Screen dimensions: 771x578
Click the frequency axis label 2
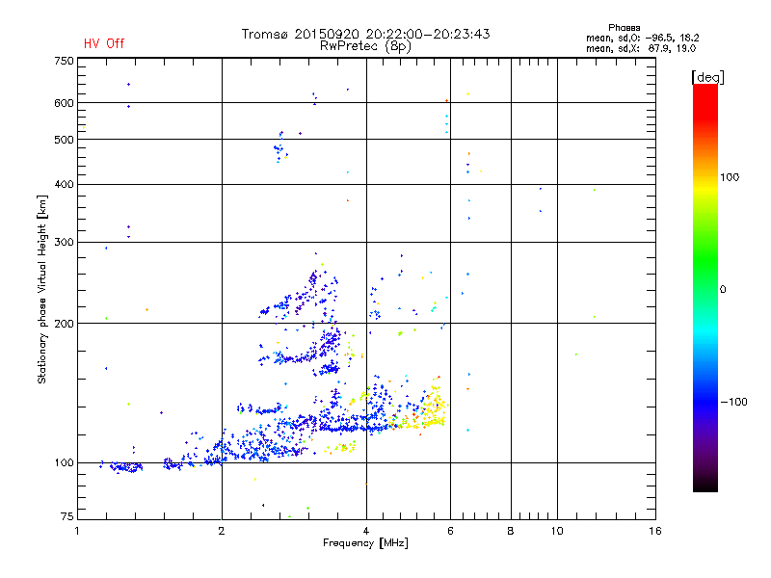(222, 531)
